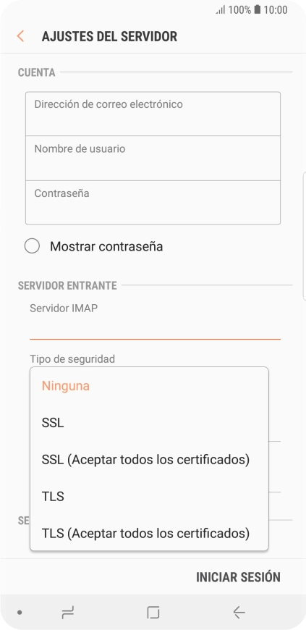Select TLS security option
The width and height of the screenshot is (306, 630).
tap(149, 497)
